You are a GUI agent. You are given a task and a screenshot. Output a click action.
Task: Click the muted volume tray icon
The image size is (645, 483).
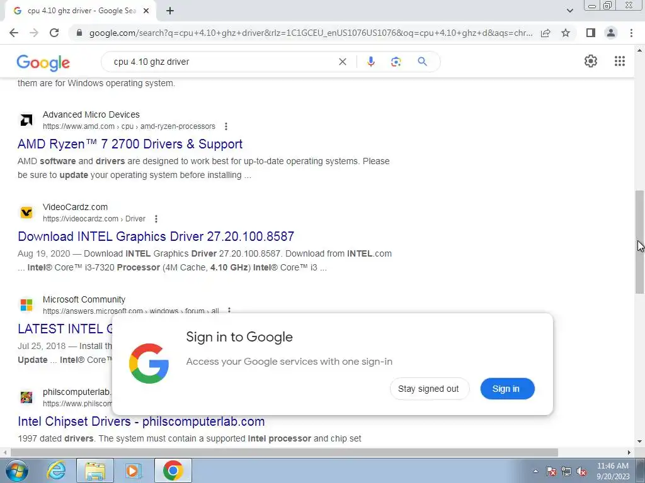(581, 472)
